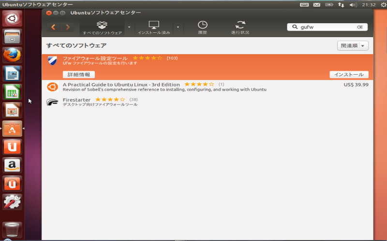Open Ubuntu One from the launcher

(12, 147)
